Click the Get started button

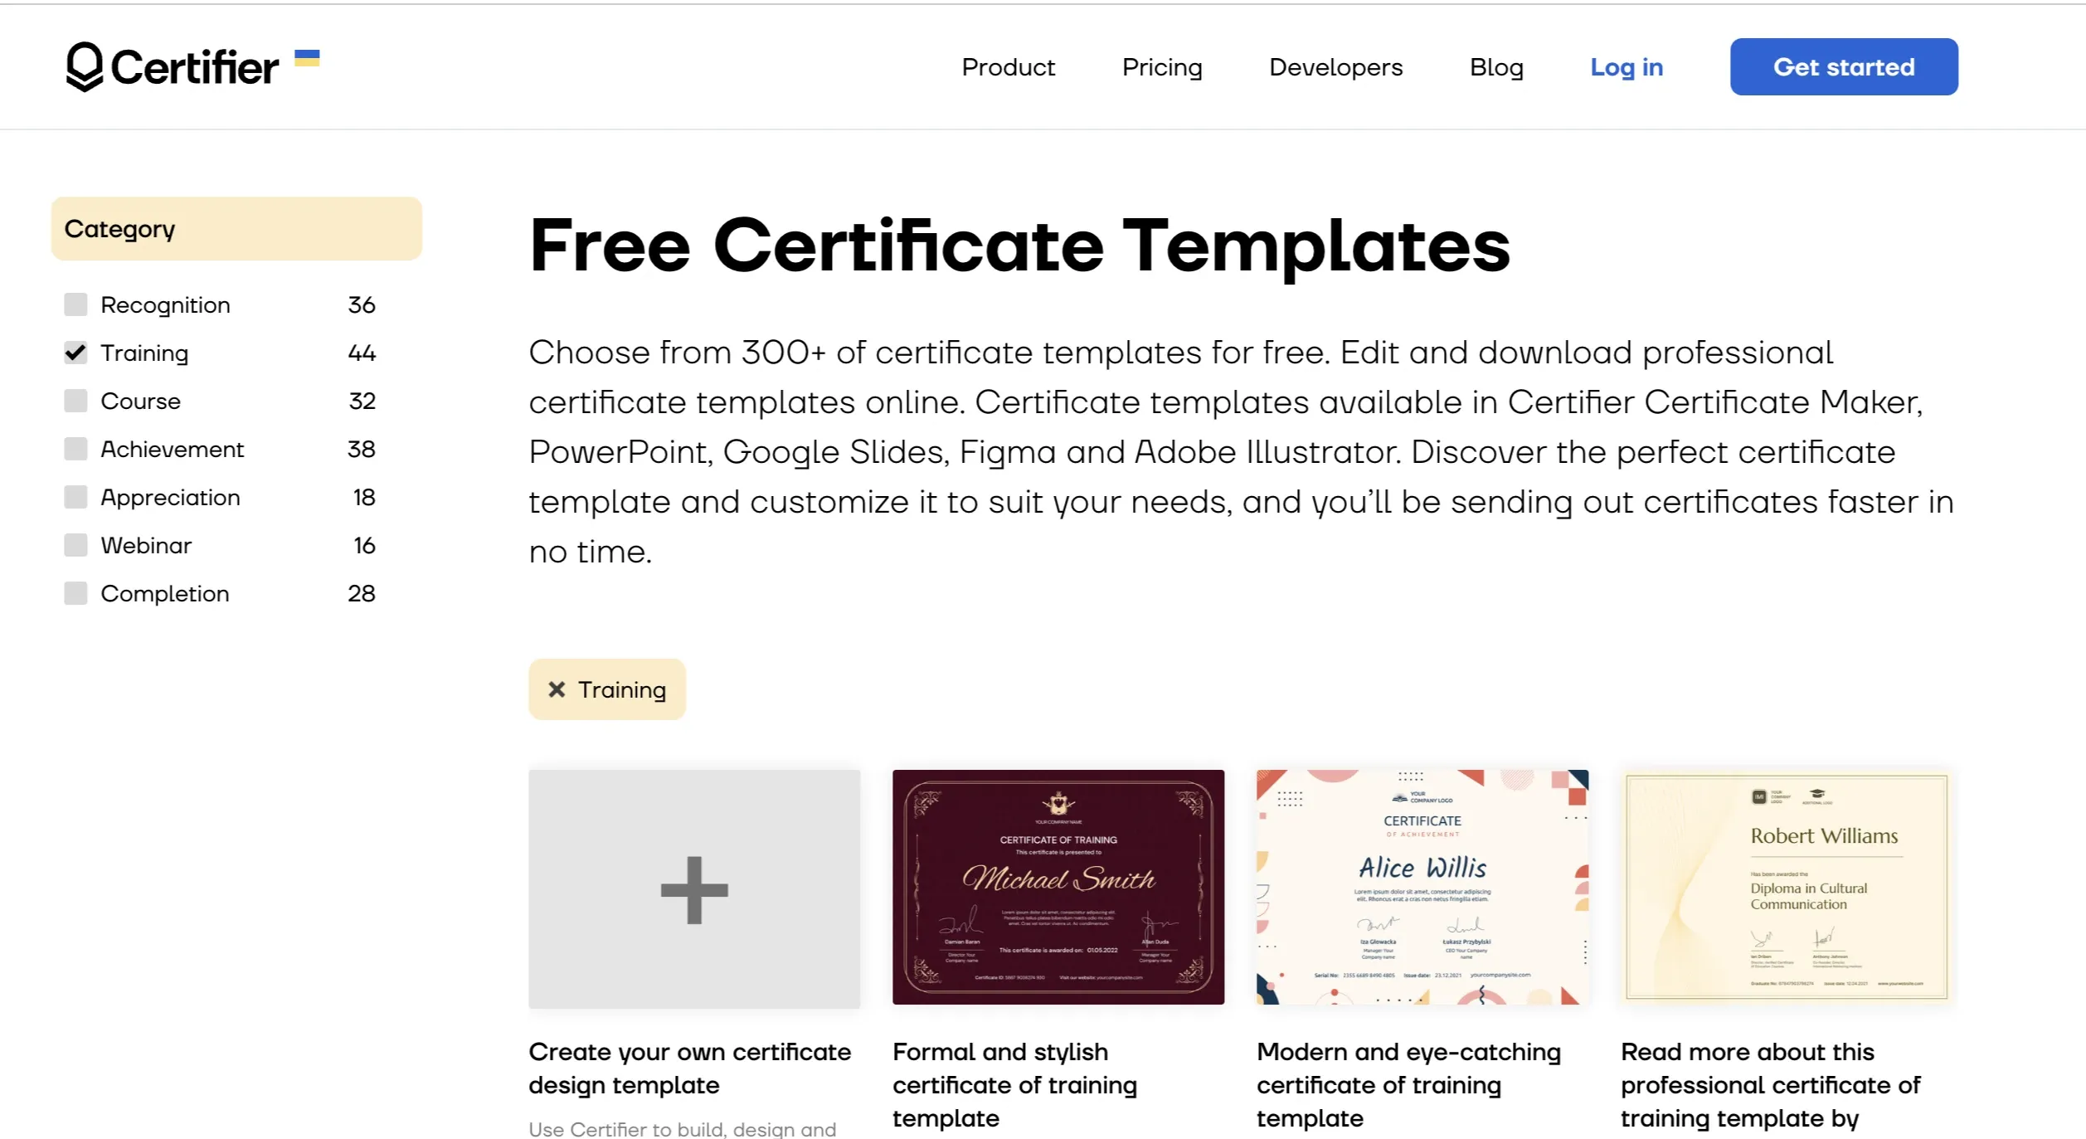pyautogui.click(x=1842, y=66)
